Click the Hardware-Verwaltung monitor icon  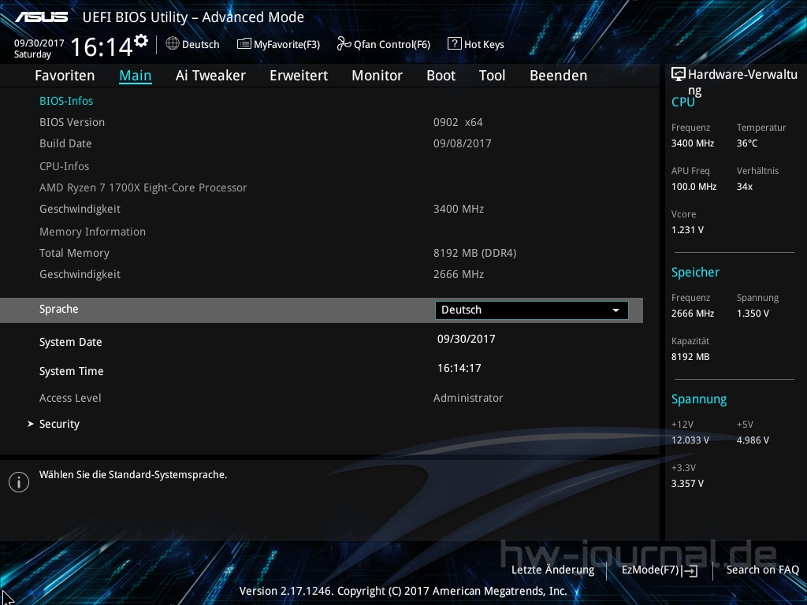pos(679,75)
